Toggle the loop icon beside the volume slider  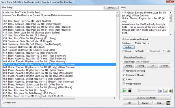(160, 91)
